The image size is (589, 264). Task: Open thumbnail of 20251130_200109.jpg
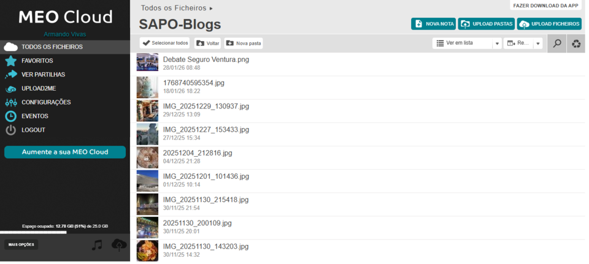(x=147, y=228)
